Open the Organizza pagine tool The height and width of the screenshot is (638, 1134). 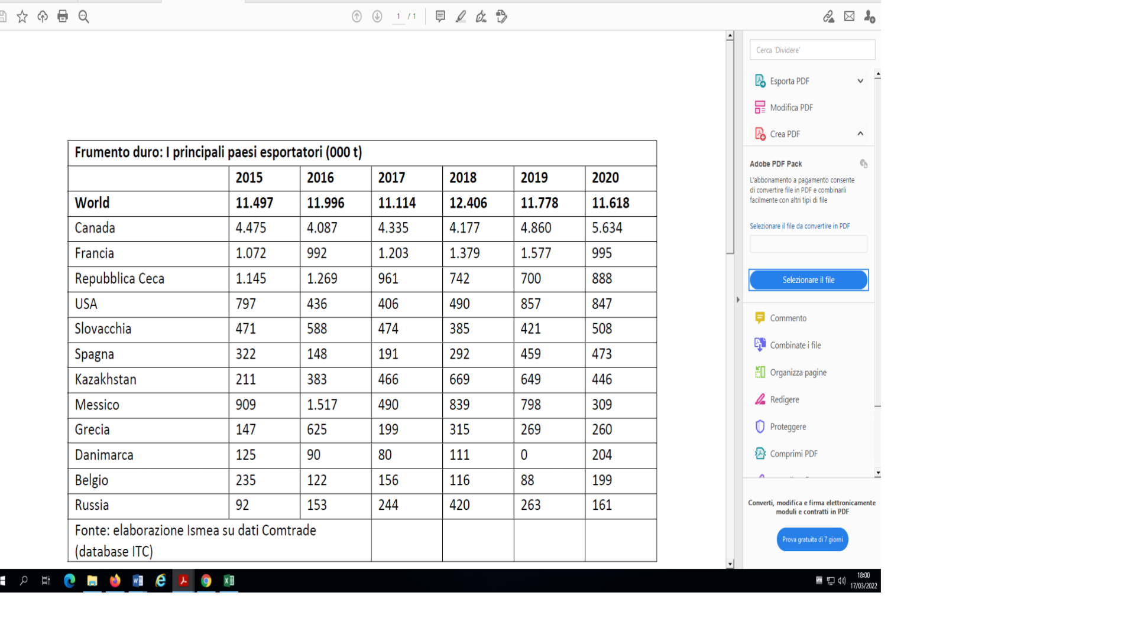(798, 373)
